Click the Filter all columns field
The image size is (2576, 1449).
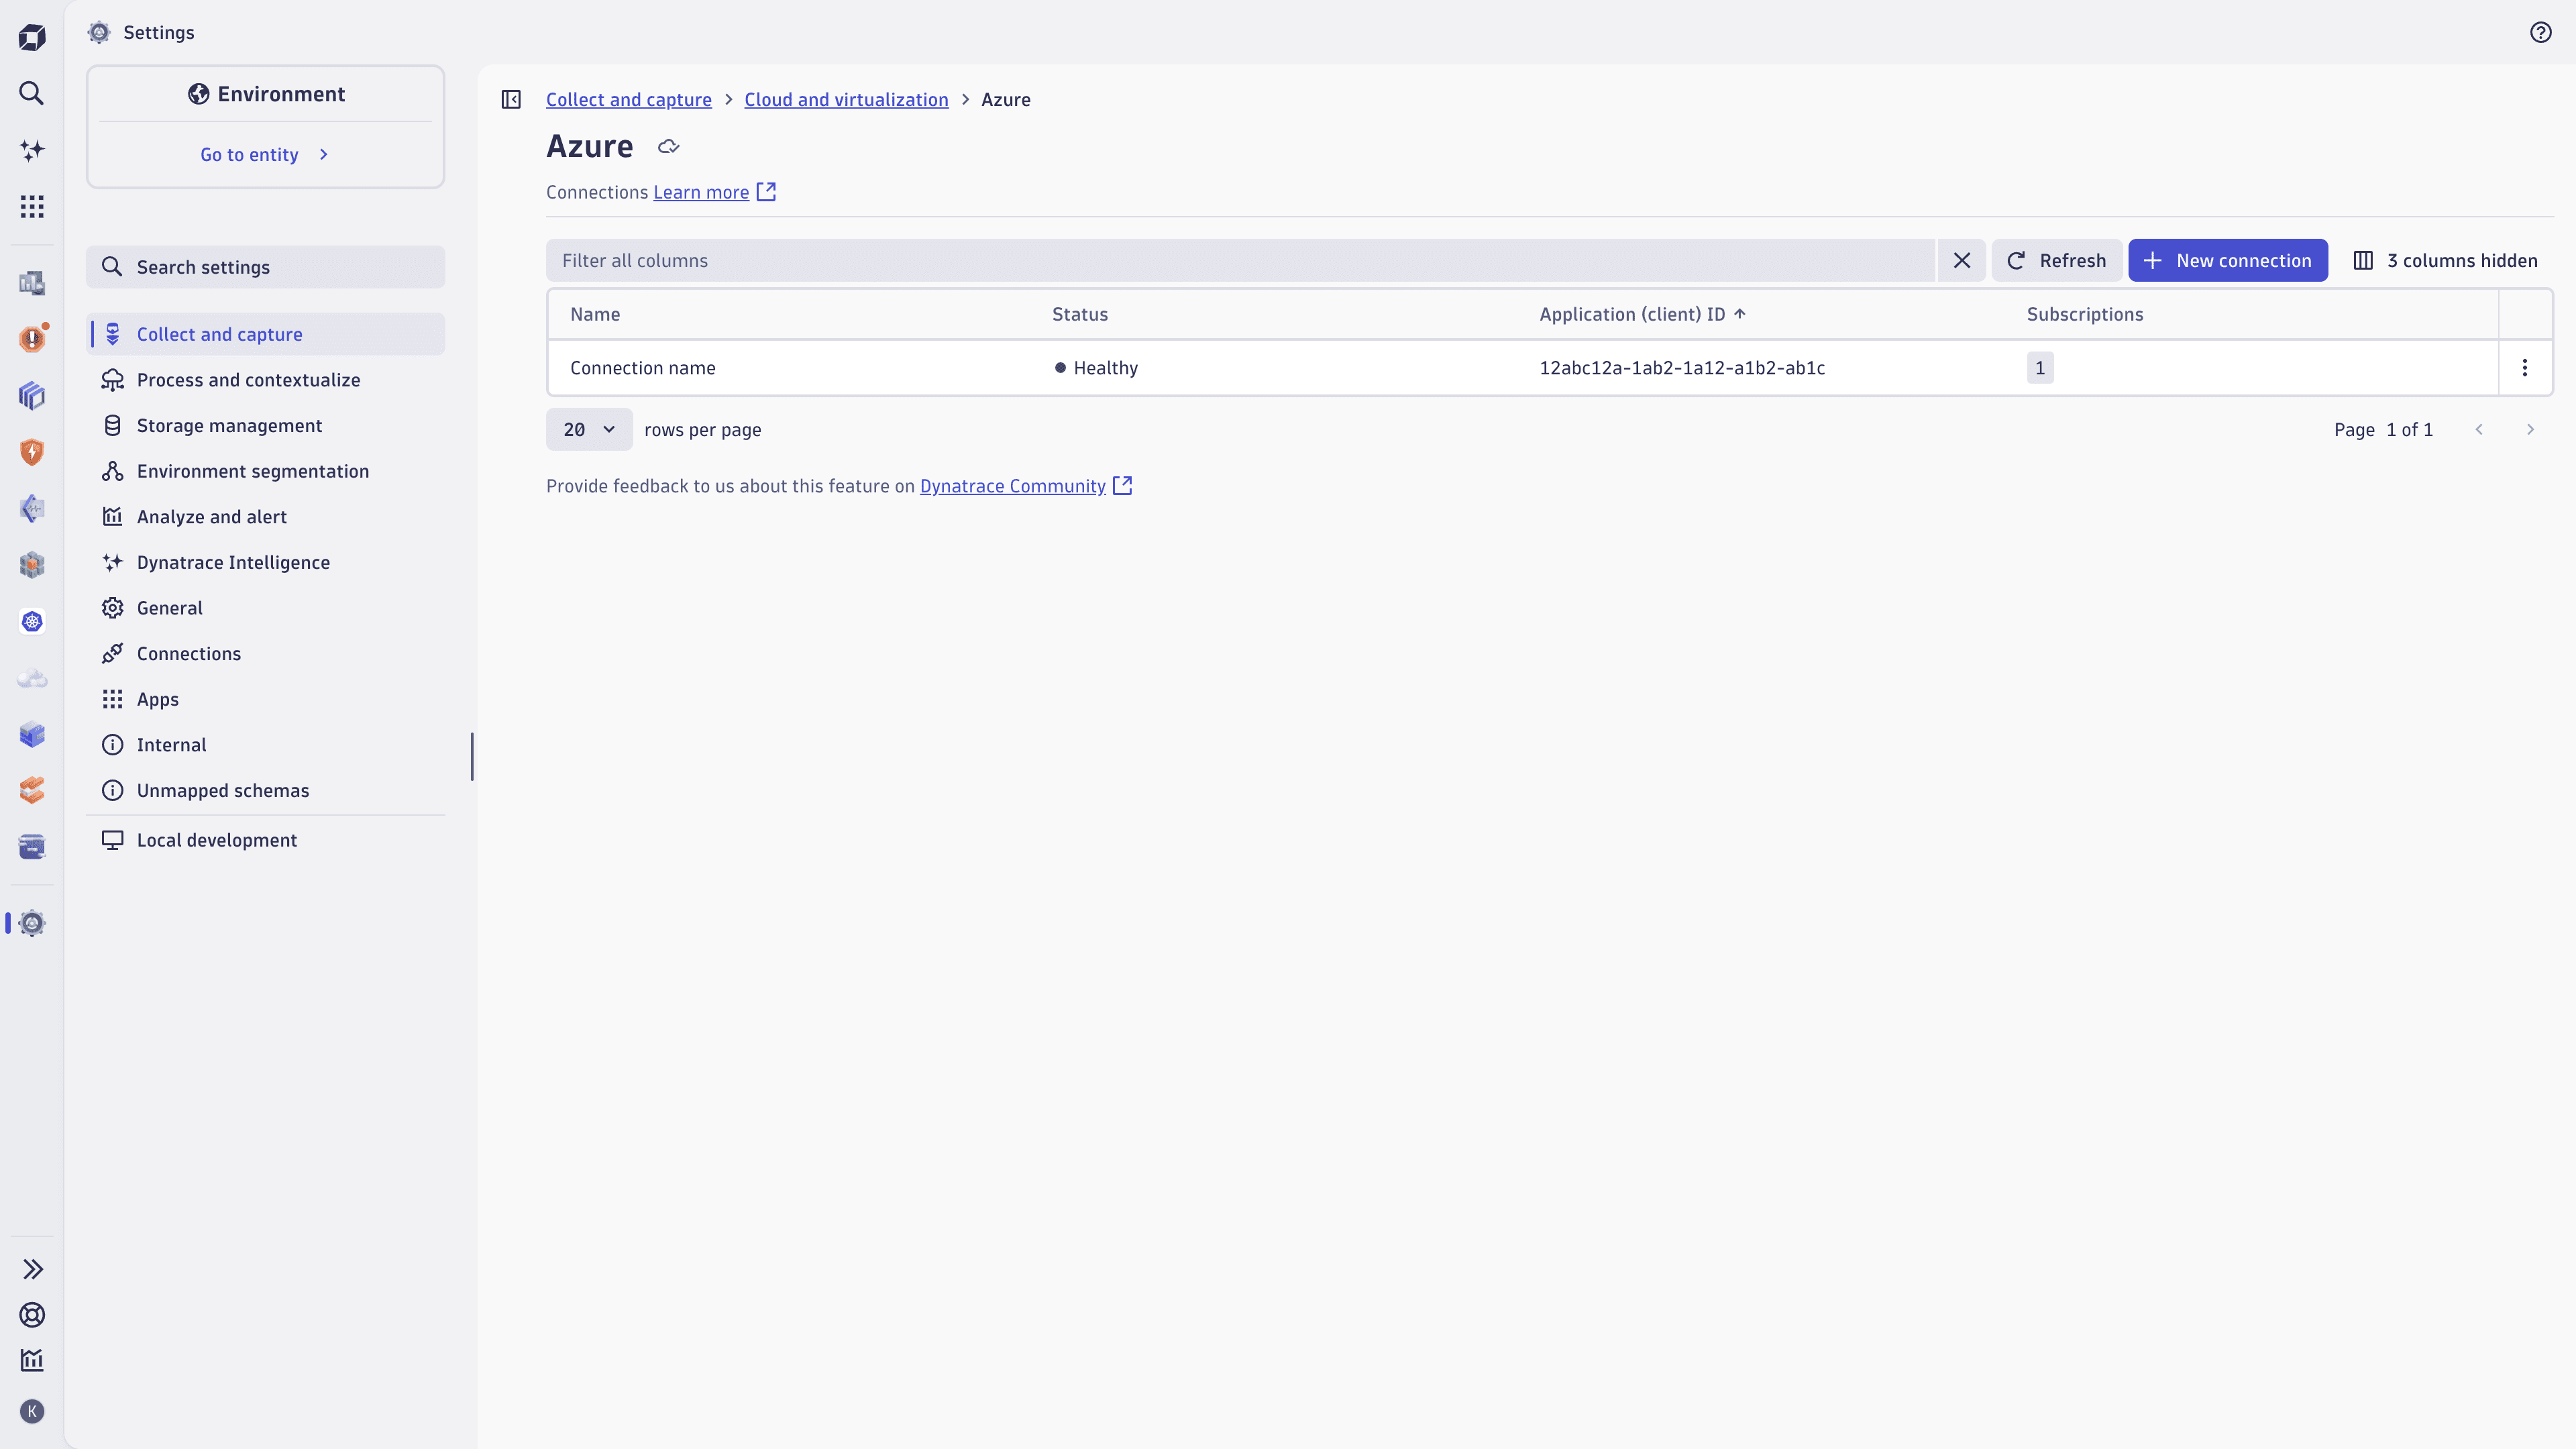click(x=1240, y=260)
